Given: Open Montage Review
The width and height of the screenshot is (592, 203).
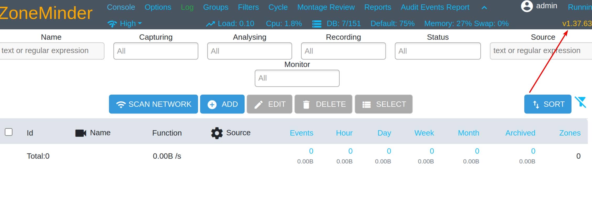Looking at the screenshot, I should pyautogui.click(x=326, y=7).
